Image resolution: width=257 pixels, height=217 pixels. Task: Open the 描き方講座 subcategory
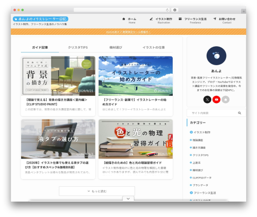(x=198, y=148)
